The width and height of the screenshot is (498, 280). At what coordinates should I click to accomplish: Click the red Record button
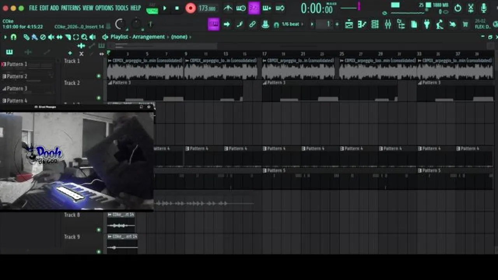pos(190,8)
